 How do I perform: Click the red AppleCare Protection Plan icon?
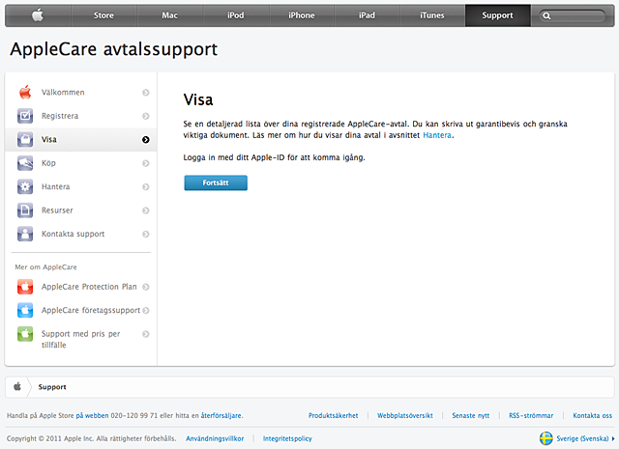click(x=25, y=287)
